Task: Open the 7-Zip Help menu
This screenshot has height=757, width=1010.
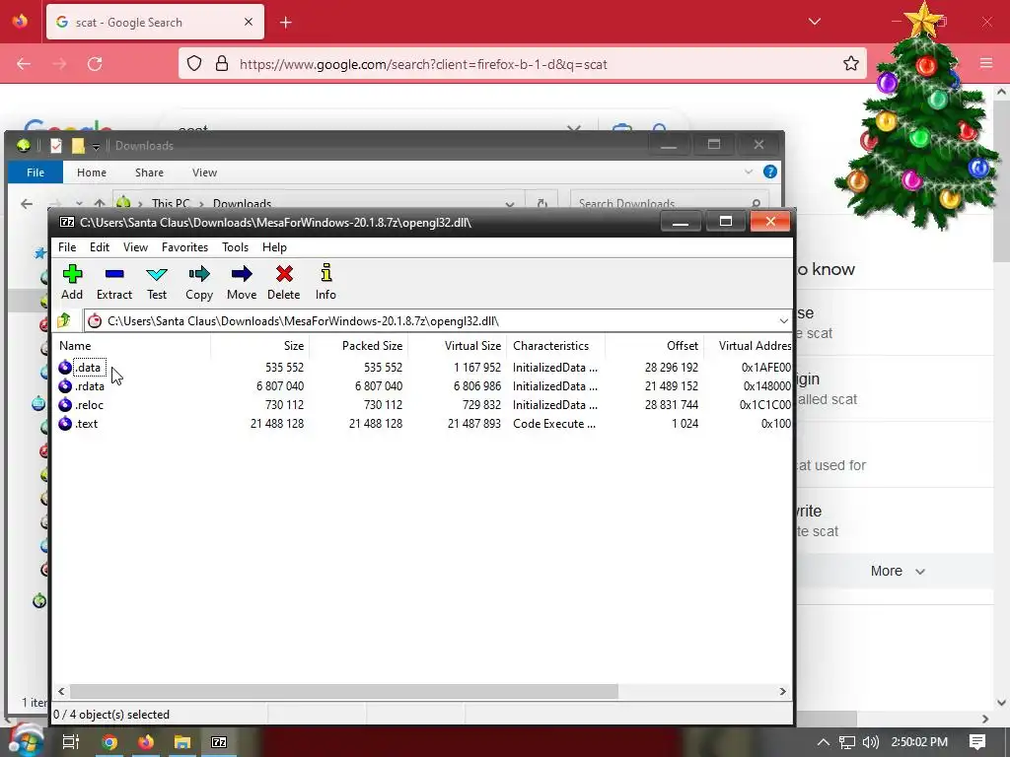Action: pyautogui.click(x=274, y=247)
